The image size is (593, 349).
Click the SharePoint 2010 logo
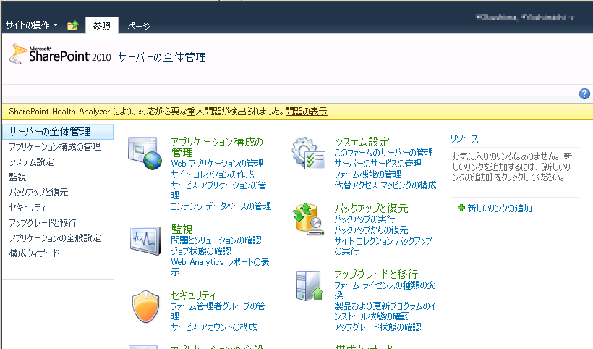tap(60, 54)
